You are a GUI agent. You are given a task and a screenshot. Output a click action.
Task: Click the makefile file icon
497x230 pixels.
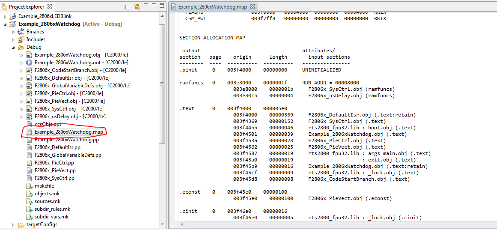click(x=29, y=186)
